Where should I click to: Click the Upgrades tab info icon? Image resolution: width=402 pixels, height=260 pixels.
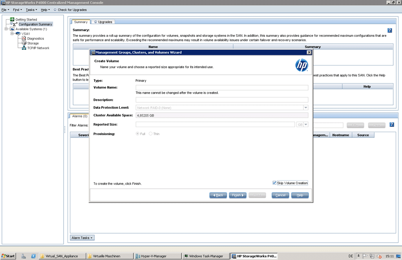(x=95, y=22)
